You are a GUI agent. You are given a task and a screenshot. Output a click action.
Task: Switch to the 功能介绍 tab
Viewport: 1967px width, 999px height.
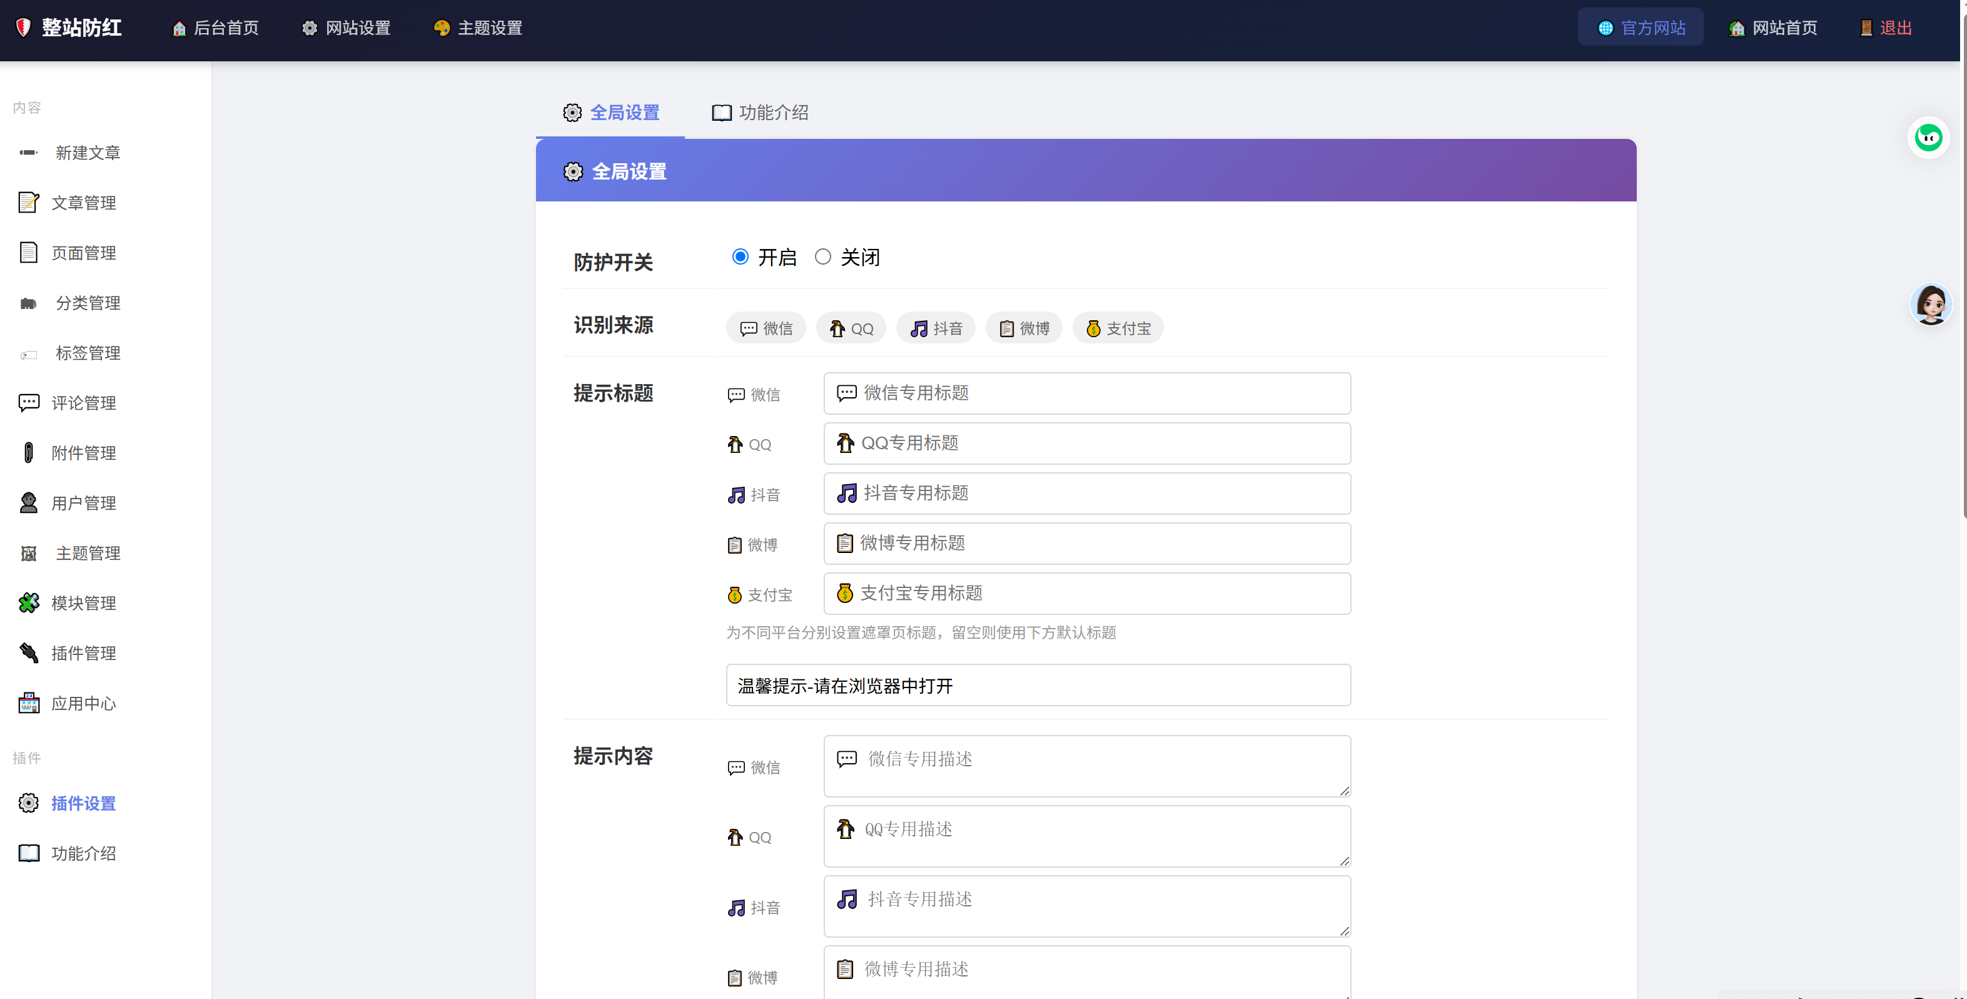tap(760, 113)
